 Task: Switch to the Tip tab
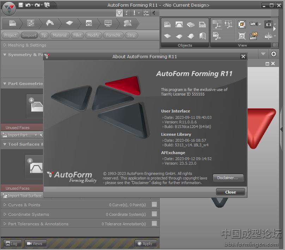pos(44,35)
